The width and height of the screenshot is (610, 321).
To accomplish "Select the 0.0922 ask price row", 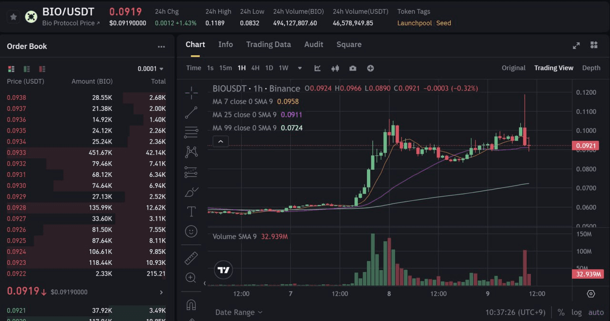I will 86,274.
